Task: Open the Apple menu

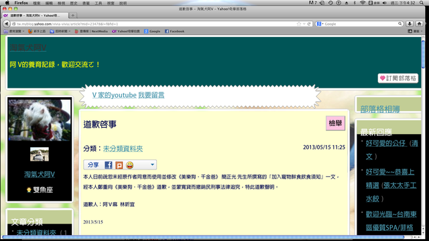Action: 7,3
